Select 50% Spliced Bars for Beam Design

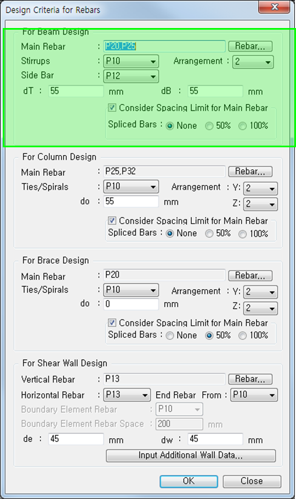(209, 126)
